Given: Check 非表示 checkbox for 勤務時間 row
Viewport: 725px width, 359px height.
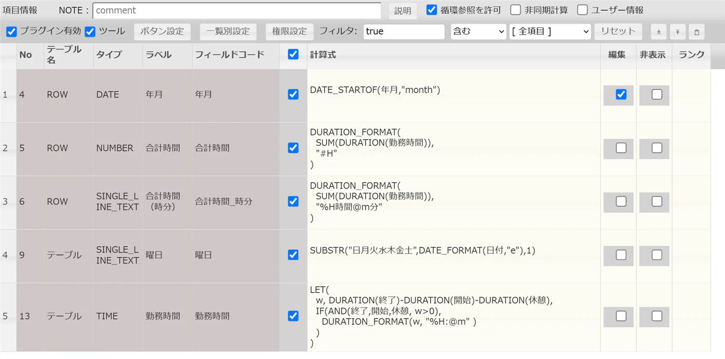Looking at the screenshot, I should click(x=657, y=316).
